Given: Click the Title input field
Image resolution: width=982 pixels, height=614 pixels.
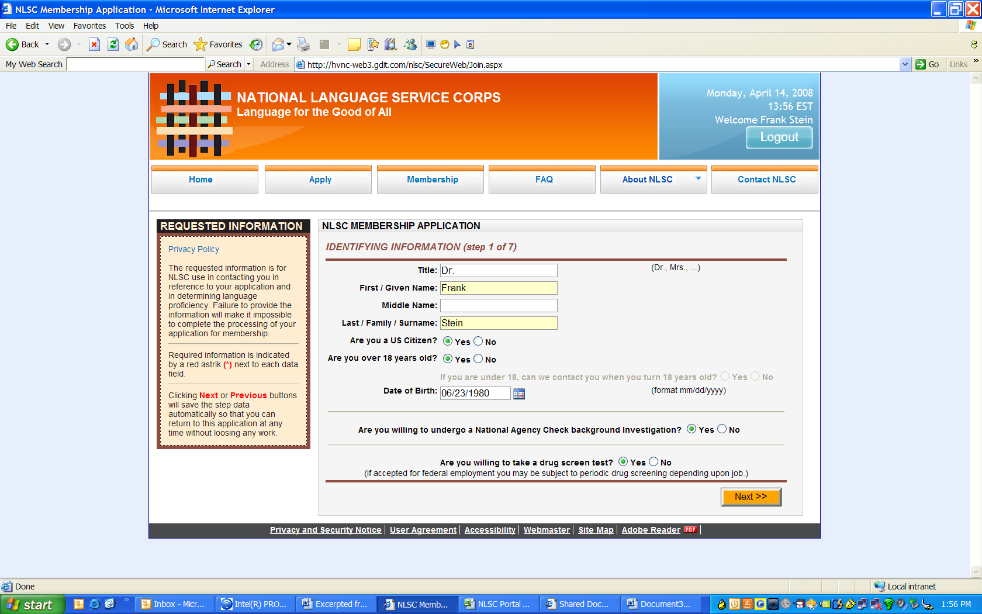Looking at the screenshot, I should 499,270.
